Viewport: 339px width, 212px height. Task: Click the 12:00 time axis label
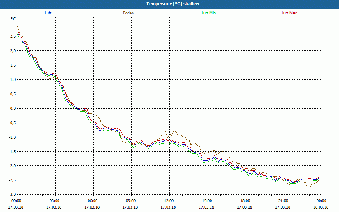click(x=169, y=201)
